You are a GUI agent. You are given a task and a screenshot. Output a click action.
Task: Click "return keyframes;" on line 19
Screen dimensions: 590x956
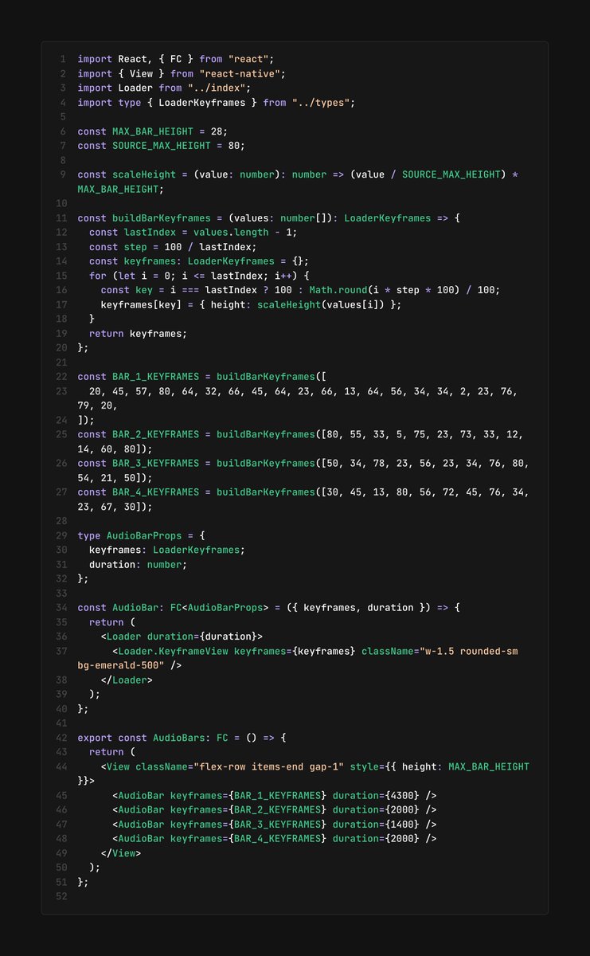(139, 333)
